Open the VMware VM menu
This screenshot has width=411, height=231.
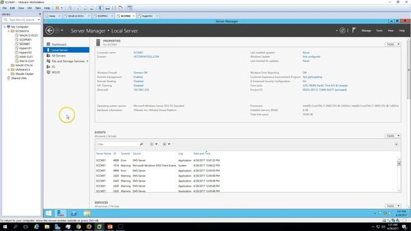coord(30,8)
